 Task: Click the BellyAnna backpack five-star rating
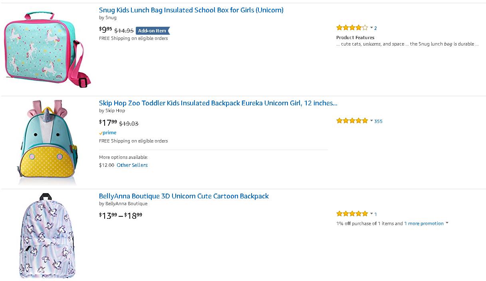click(x=352, y=214)
